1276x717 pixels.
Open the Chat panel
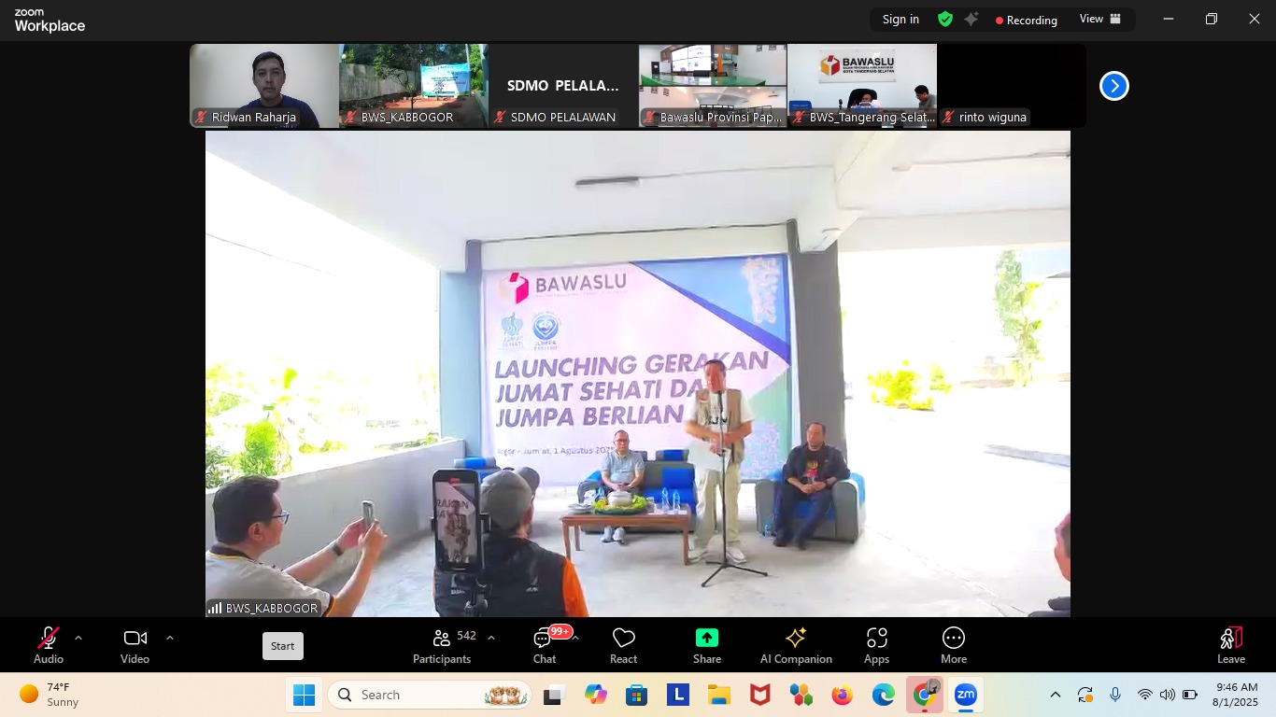click(544, 645)
